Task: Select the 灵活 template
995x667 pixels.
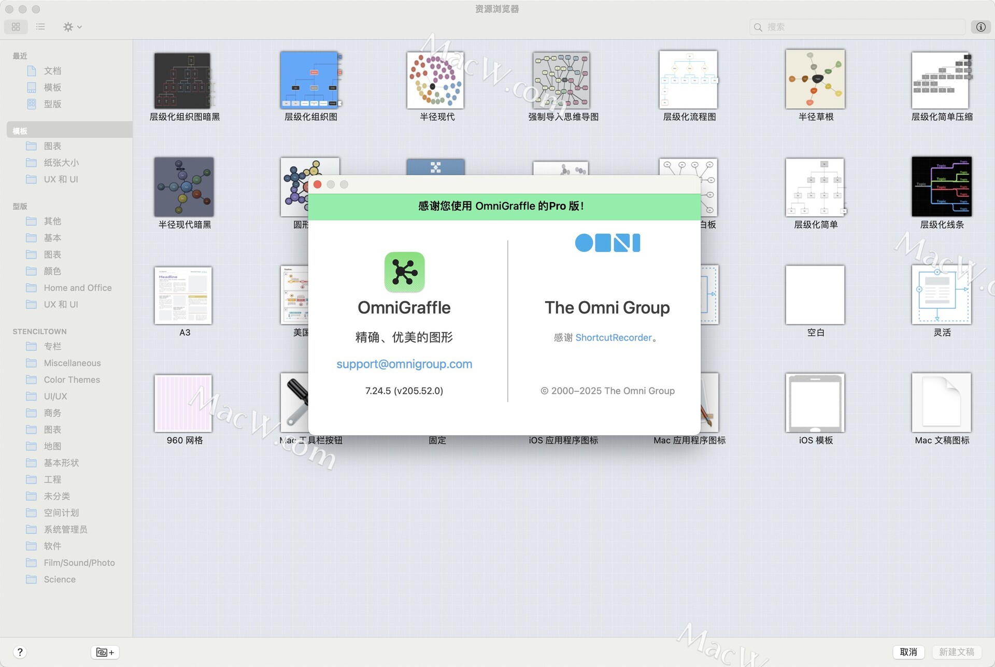Action: pyautogui.click(x=942, y=294)
